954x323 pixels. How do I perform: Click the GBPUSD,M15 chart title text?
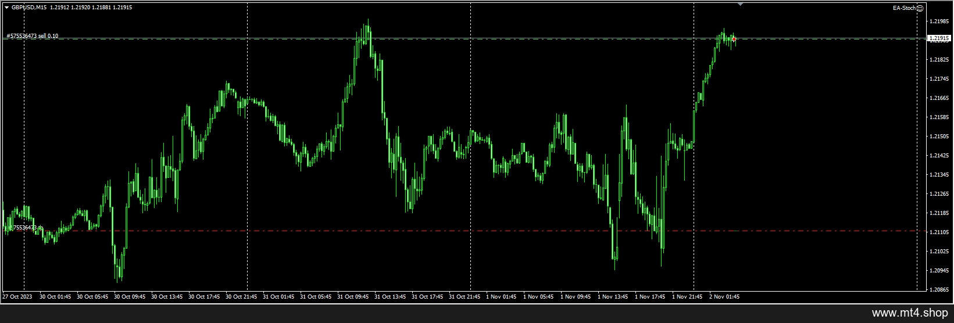28,8
